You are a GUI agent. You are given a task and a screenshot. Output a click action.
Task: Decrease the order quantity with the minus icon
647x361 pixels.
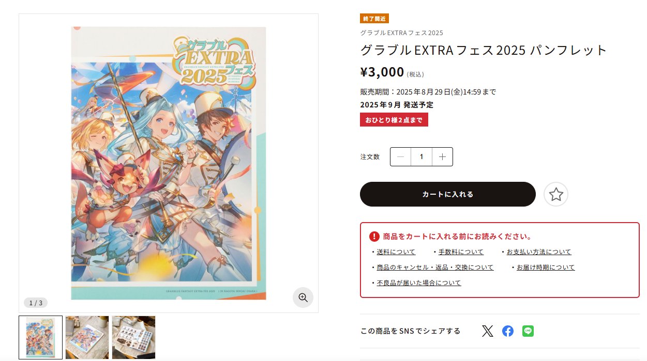tap(400, 156)
